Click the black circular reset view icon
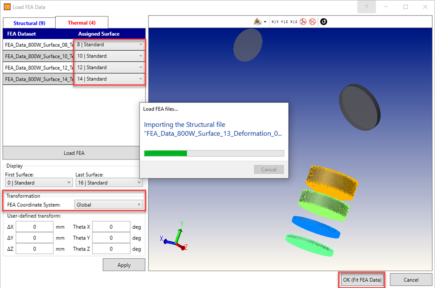 (323, 22)
